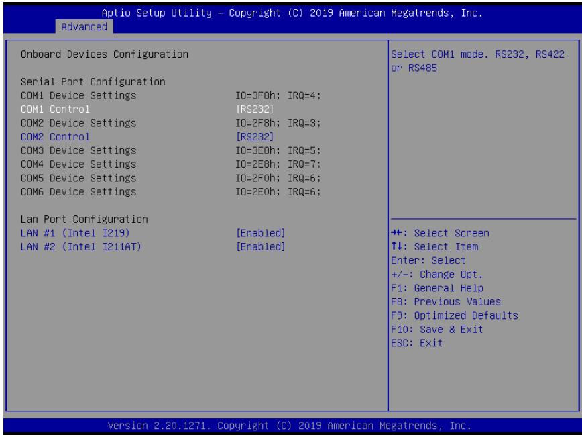Open the Advanced tab
Image resolution: width=582 pixels, height=437 pixels.
(x=84, y=27)
